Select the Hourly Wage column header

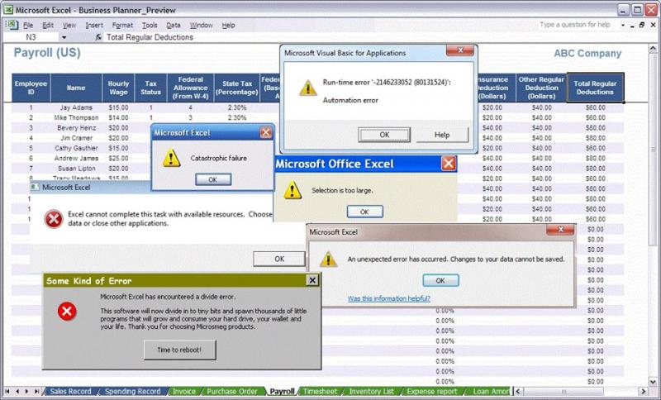pyautogui.click(x=118, y=88)
